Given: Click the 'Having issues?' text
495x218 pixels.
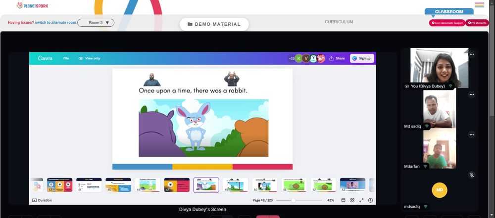Looking at the screenshot, I should click(x=21, y=22).
